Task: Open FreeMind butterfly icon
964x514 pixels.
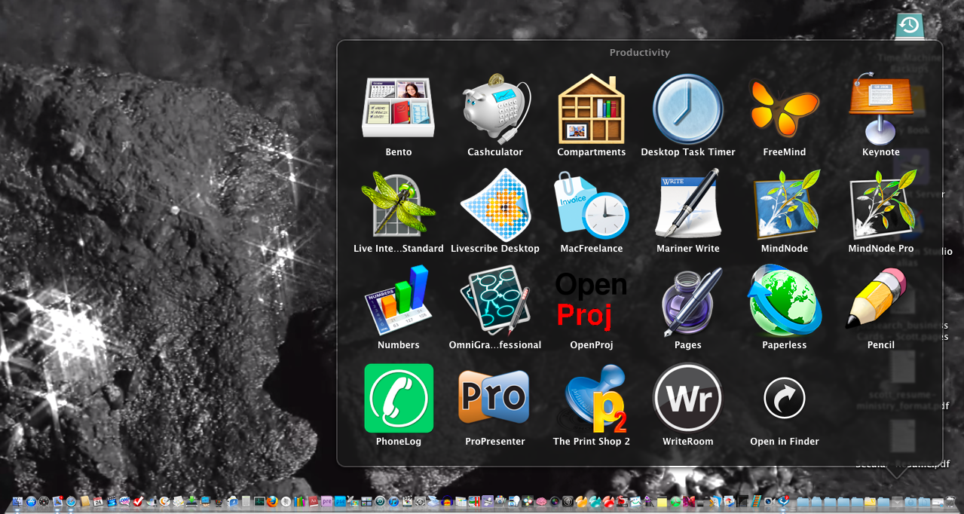Action: coord(785,109)
